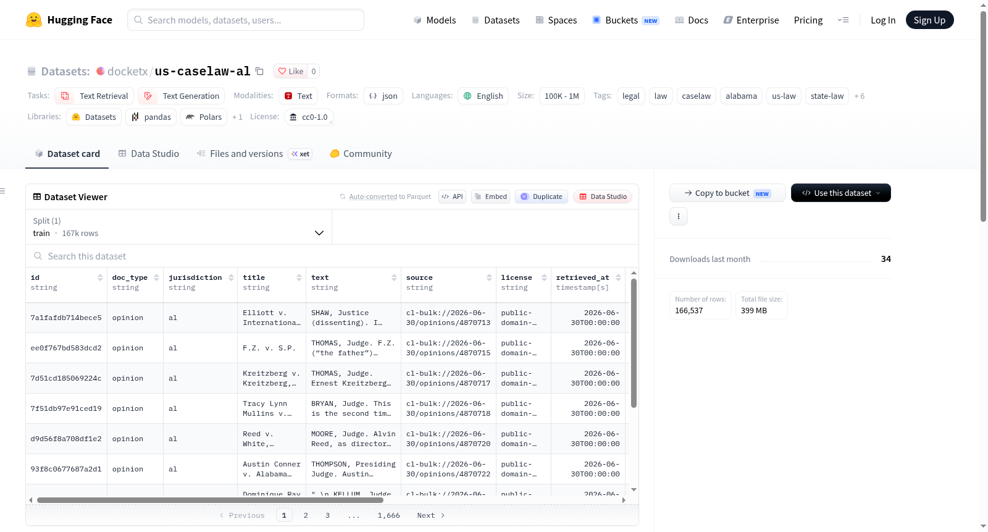Open the more options vertical dots button

(679, 216)
